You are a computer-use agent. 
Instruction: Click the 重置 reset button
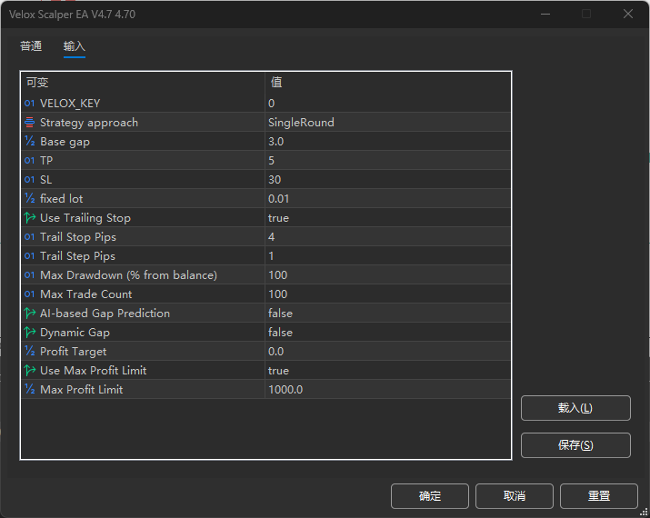(x=599, y=496)
